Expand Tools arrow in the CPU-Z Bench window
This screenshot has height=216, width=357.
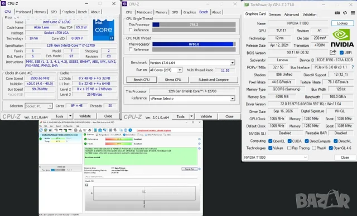click(191, 116)
